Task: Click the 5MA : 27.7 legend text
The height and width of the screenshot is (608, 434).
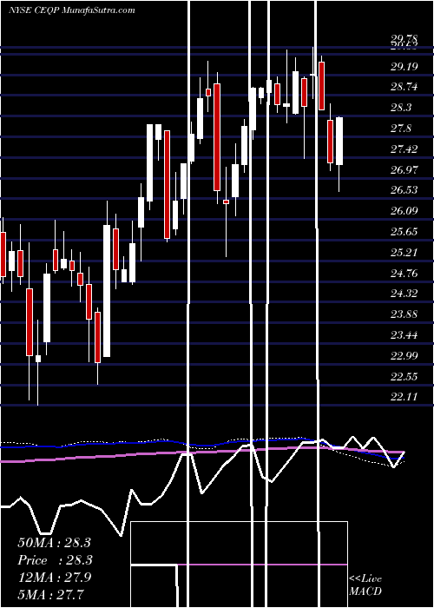Action: tap(50, 594)
